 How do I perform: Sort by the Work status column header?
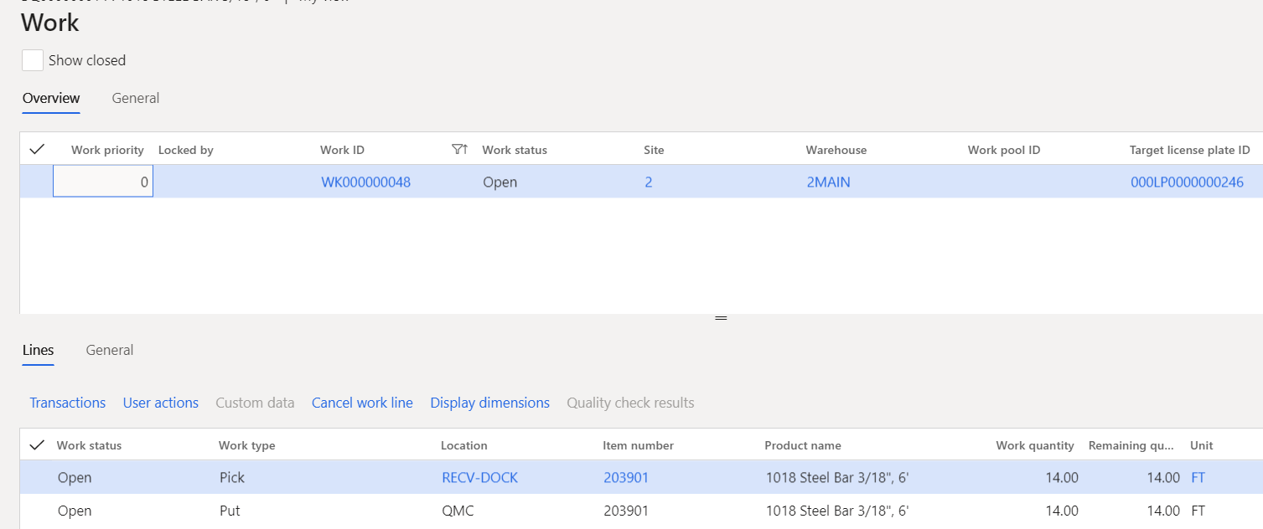pos(514,150)
